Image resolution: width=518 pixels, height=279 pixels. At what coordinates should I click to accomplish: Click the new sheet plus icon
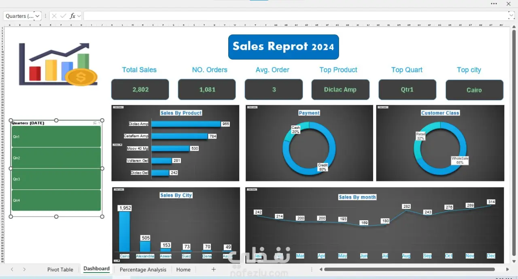pos(214,269)
